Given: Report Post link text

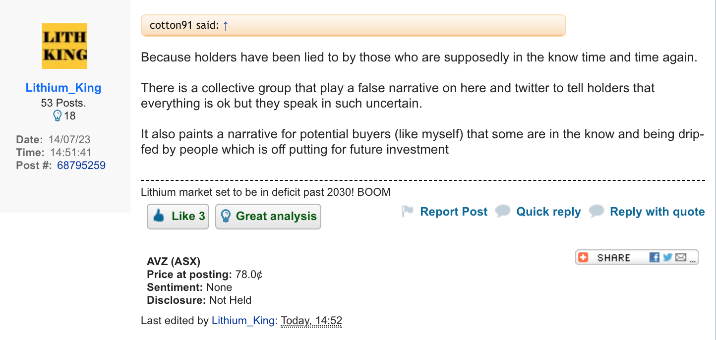Looking at the screenshot, I should [454, 212].
